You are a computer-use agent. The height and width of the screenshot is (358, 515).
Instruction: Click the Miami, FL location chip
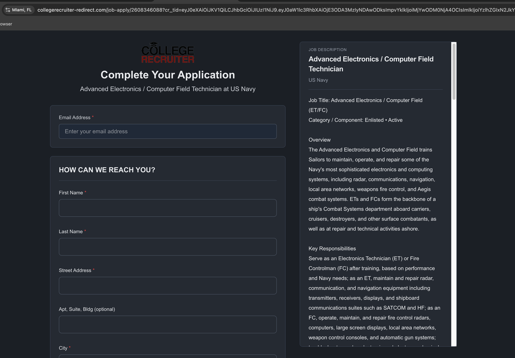(x=18, y=10)
